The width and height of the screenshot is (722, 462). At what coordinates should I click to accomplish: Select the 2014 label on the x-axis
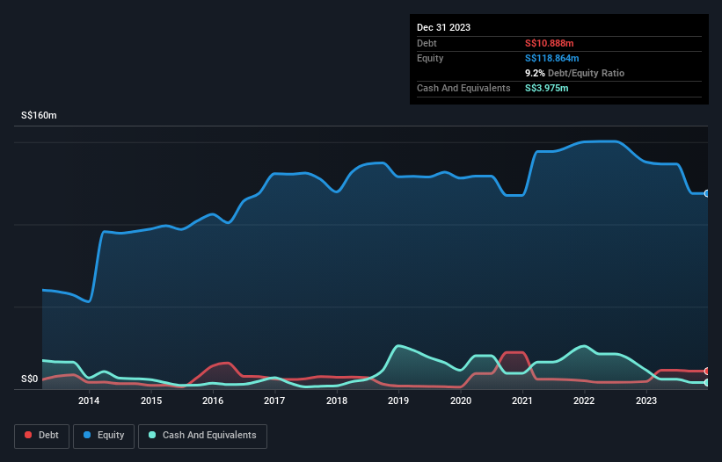[x=89, y=401]
